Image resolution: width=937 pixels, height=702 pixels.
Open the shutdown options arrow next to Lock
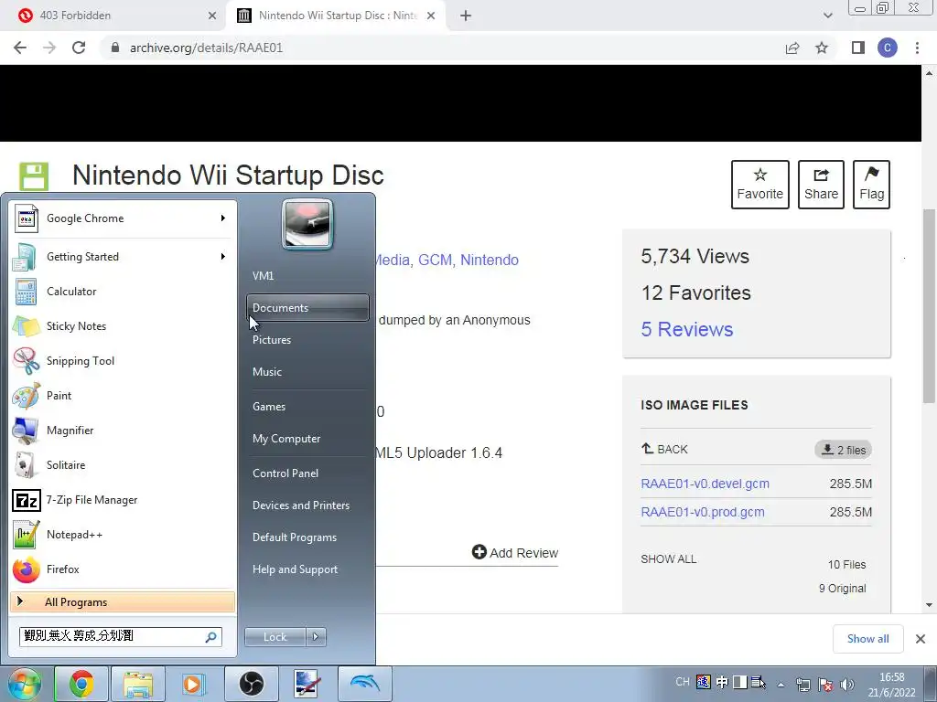point(316,637)
